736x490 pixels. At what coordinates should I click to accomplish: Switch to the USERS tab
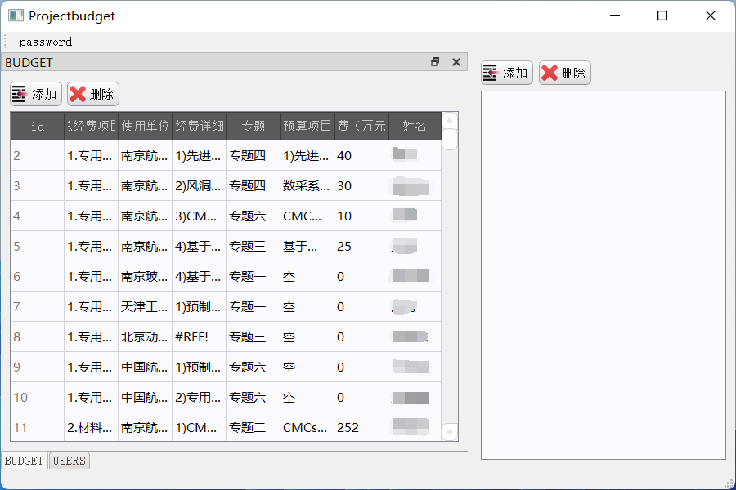point(69,461)
